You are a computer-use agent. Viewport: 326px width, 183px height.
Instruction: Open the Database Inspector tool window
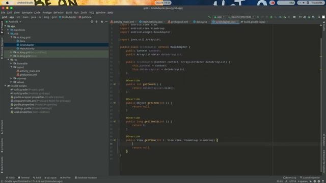click(86, 177)
